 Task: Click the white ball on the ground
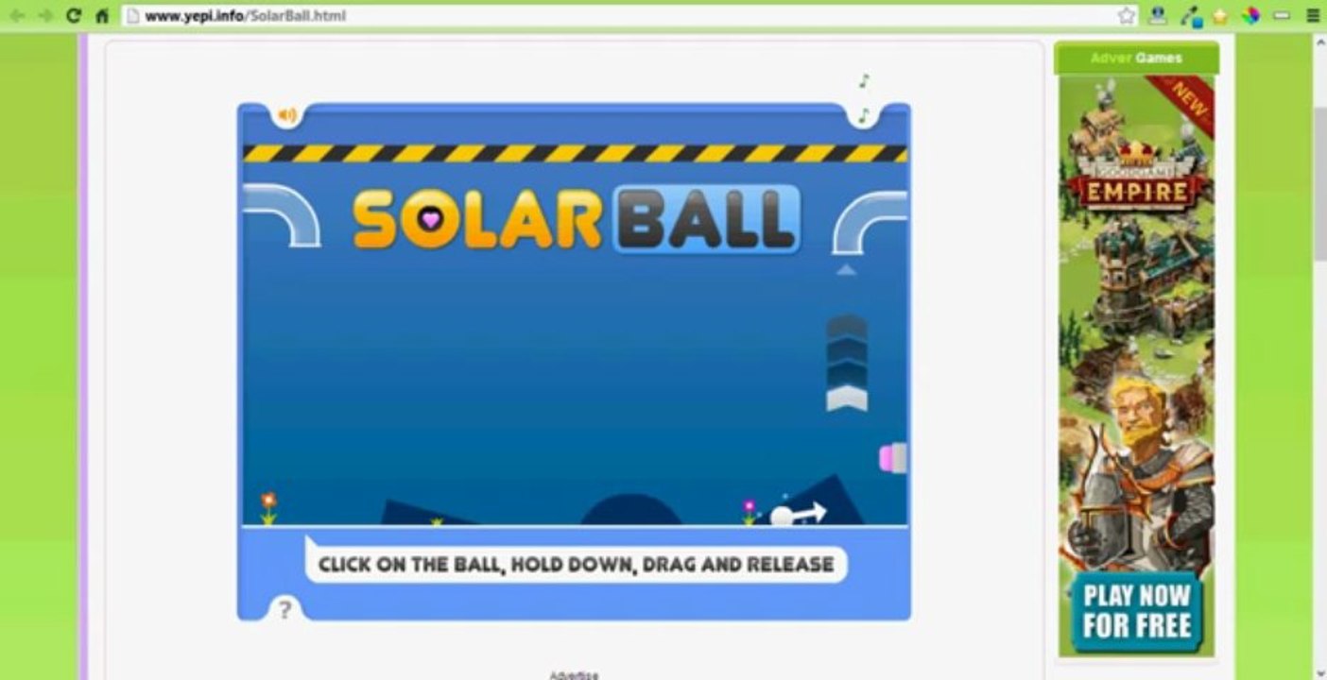click(783, 517)
